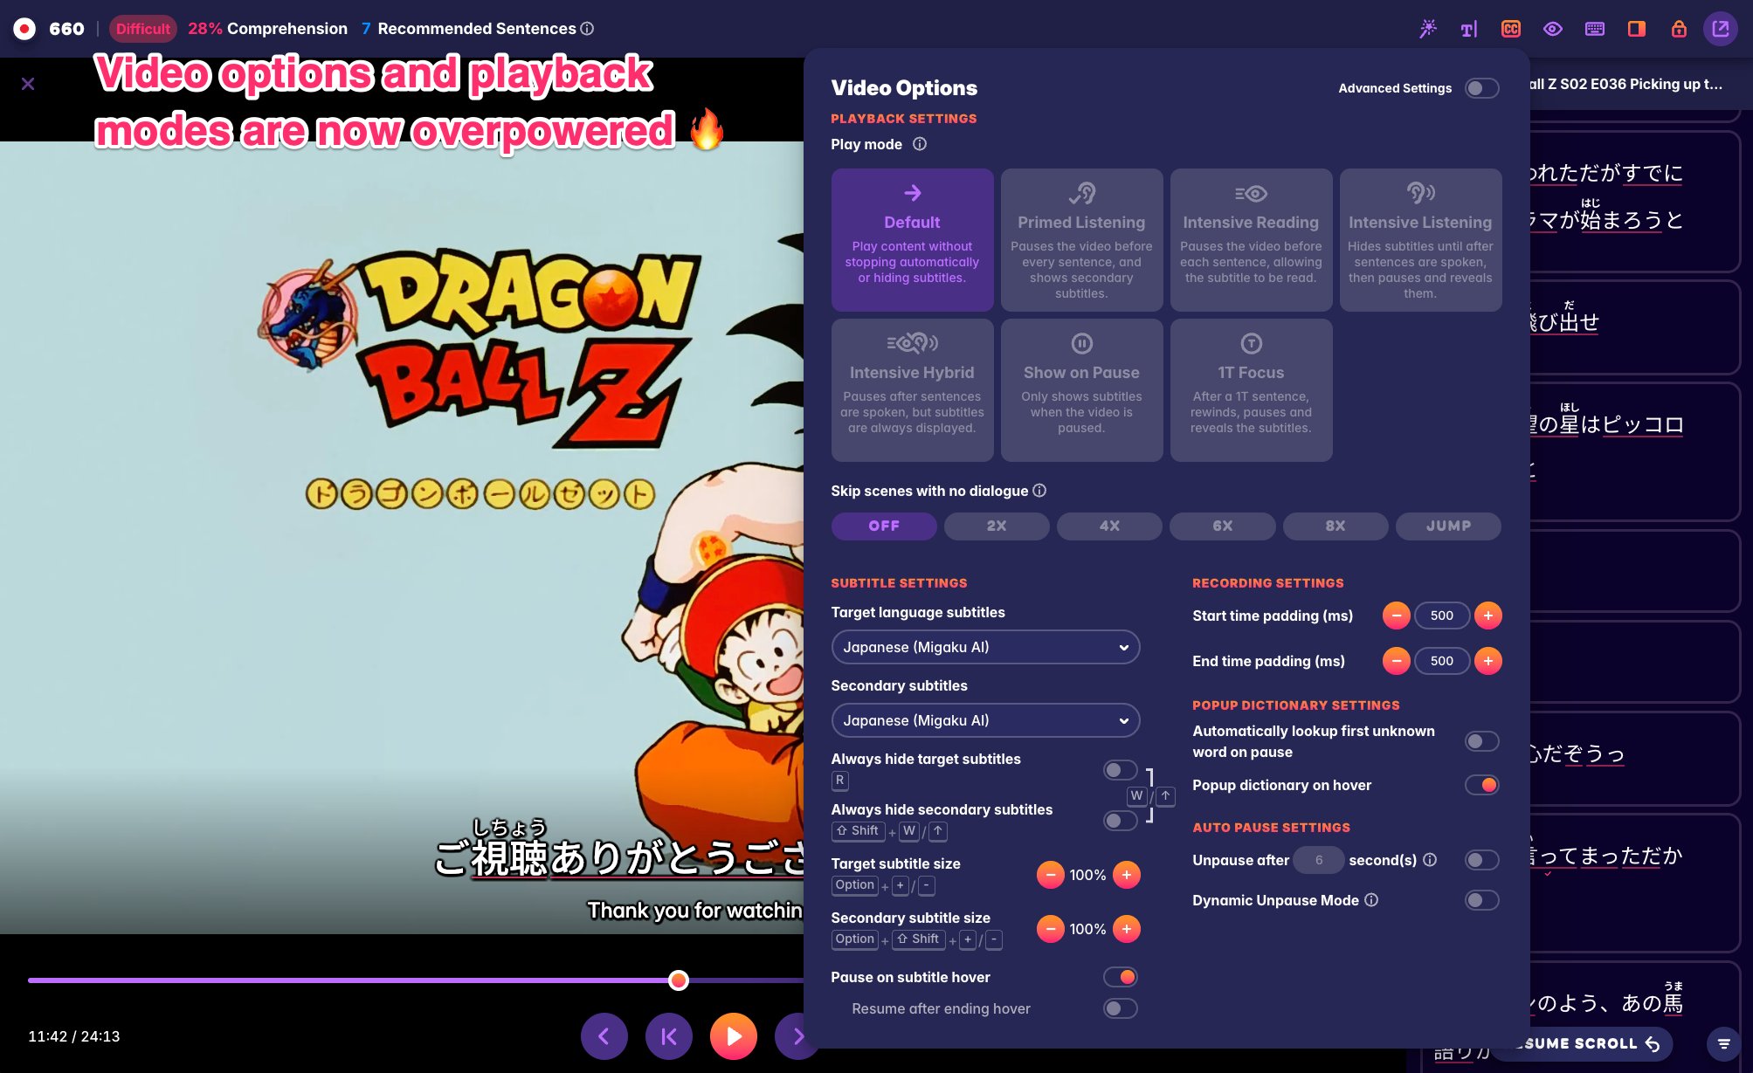Go to previous sentence with left chevron
Viewport: 1753px width, 1073px height.
coord(604,1036)
